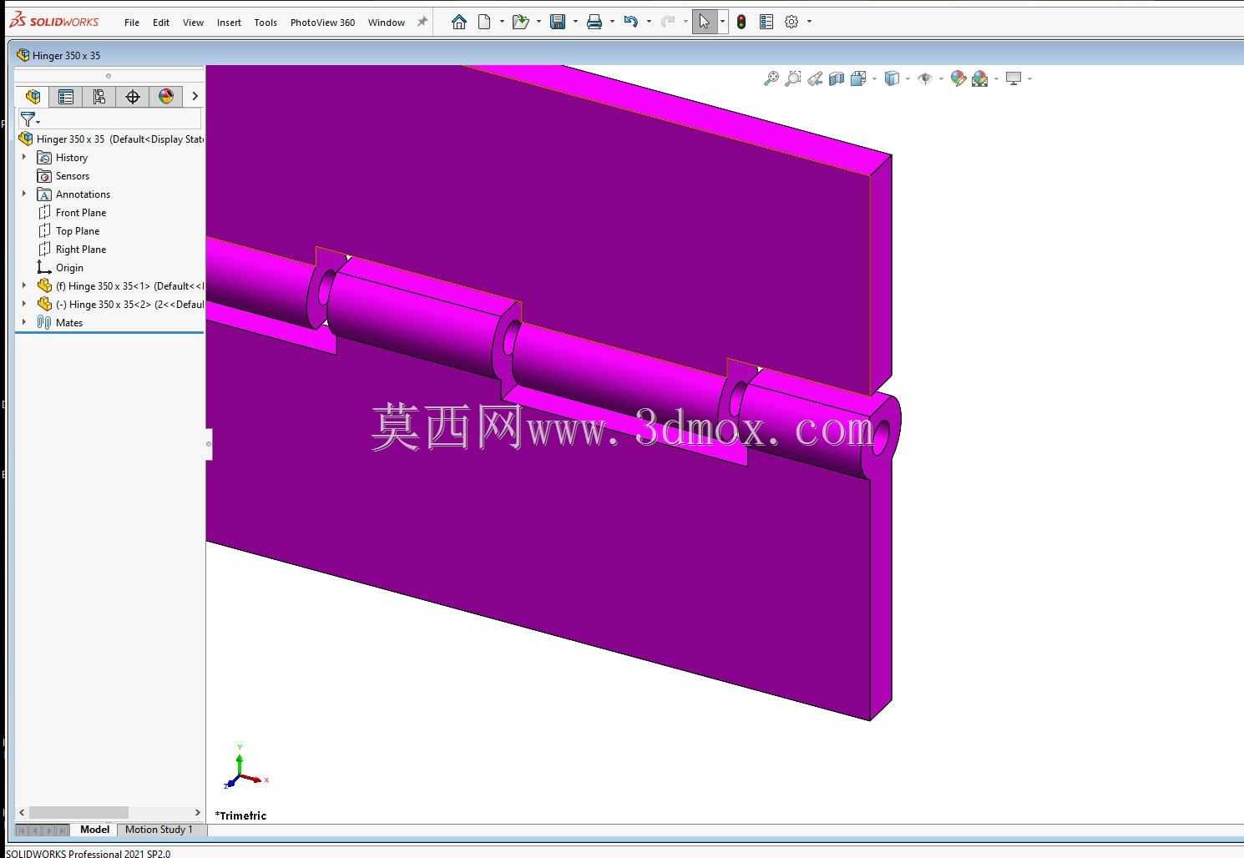Open the Select tool dropdown arrow
The image size is (1244, 858).
point(722,22)
